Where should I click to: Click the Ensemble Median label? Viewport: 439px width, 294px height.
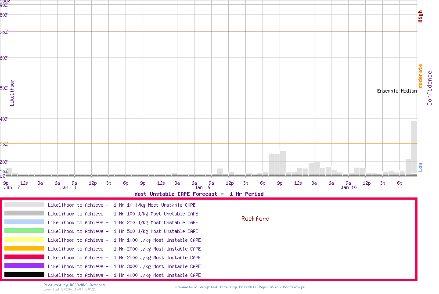tap(396, 91)
